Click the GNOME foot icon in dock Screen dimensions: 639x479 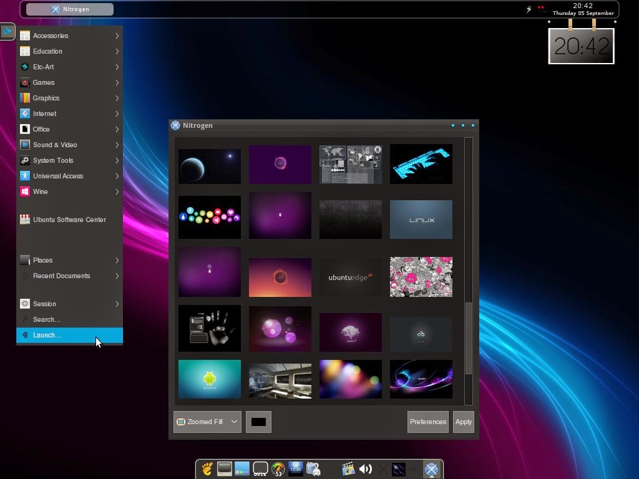coord(207,469)
